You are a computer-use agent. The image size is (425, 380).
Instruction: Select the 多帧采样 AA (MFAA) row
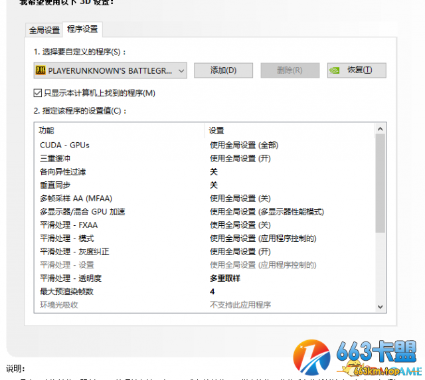pyautogui.click(x=205, y=199)
